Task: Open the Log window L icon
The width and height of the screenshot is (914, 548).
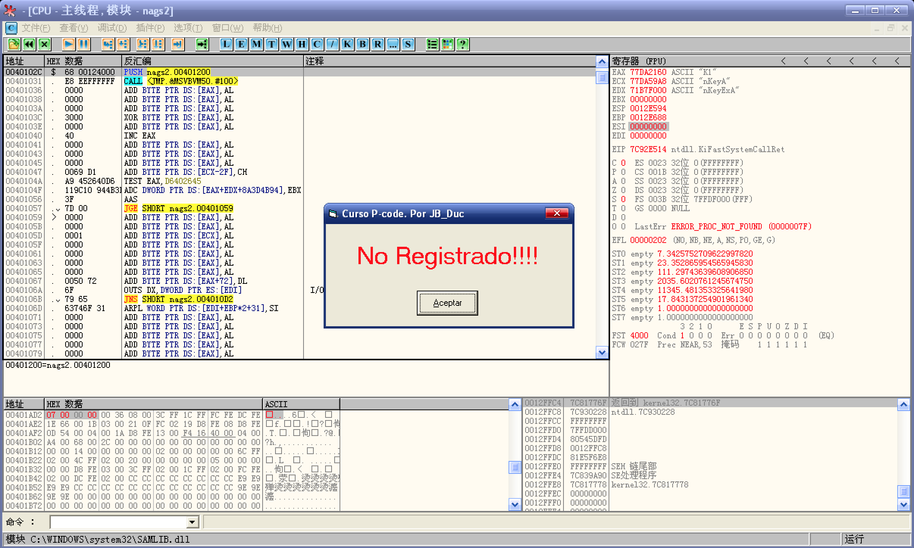Action: [226, 45]
